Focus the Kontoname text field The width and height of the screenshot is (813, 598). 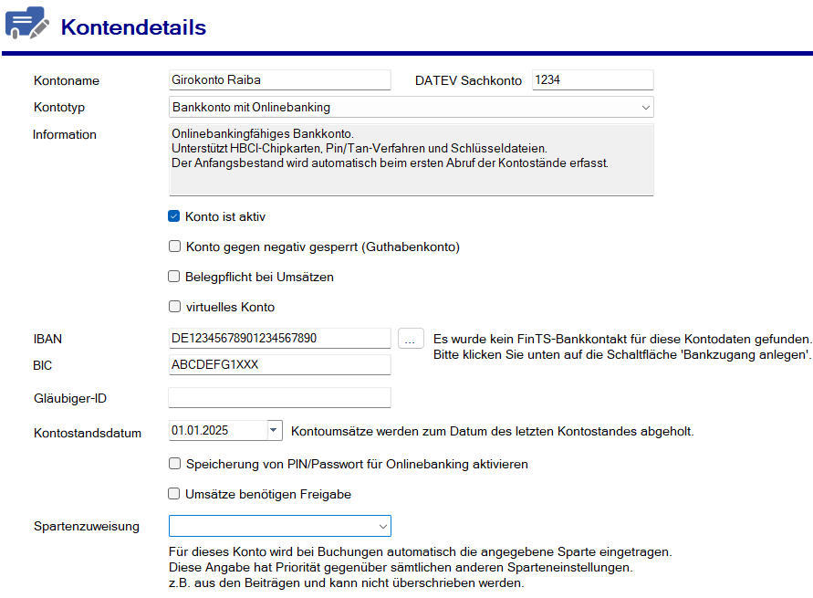(279, 80)
